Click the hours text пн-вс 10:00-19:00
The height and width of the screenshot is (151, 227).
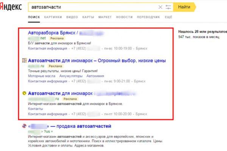tap(118, 48)
